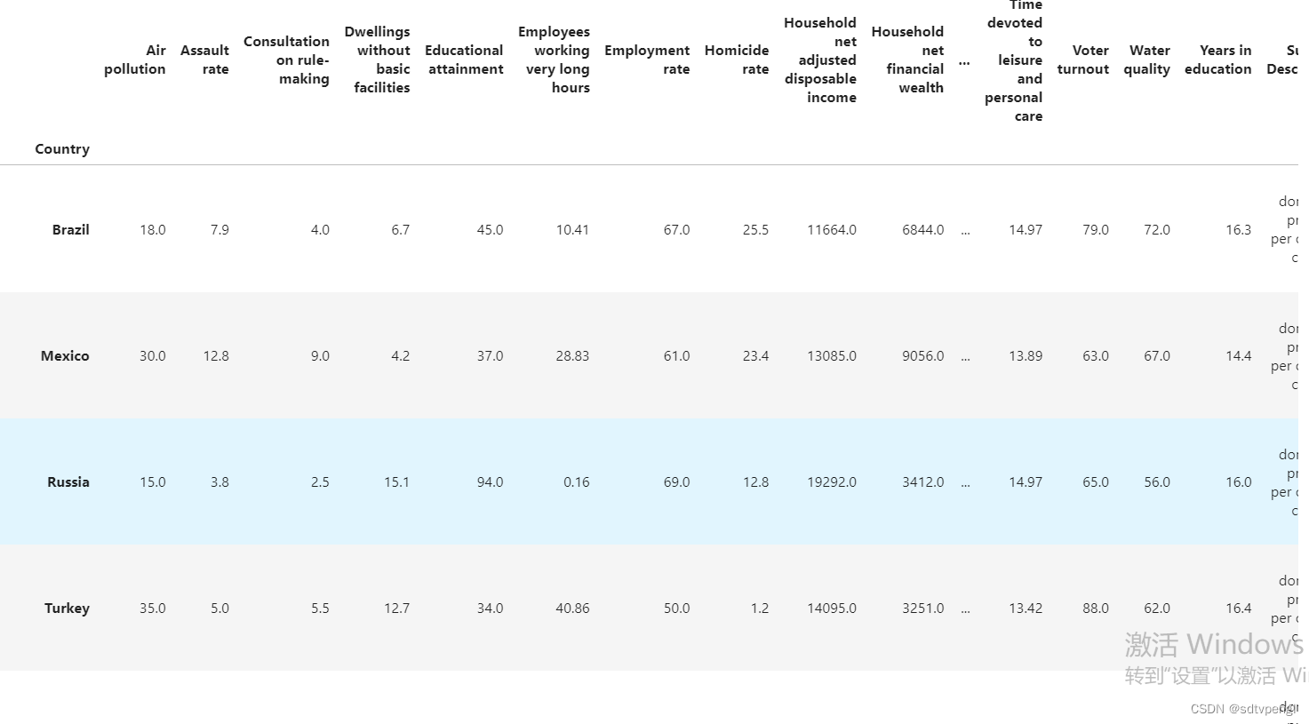1309x724 pixels.
Task: Click Russia's air pollution value 15.0
Action: coord(153,481)
